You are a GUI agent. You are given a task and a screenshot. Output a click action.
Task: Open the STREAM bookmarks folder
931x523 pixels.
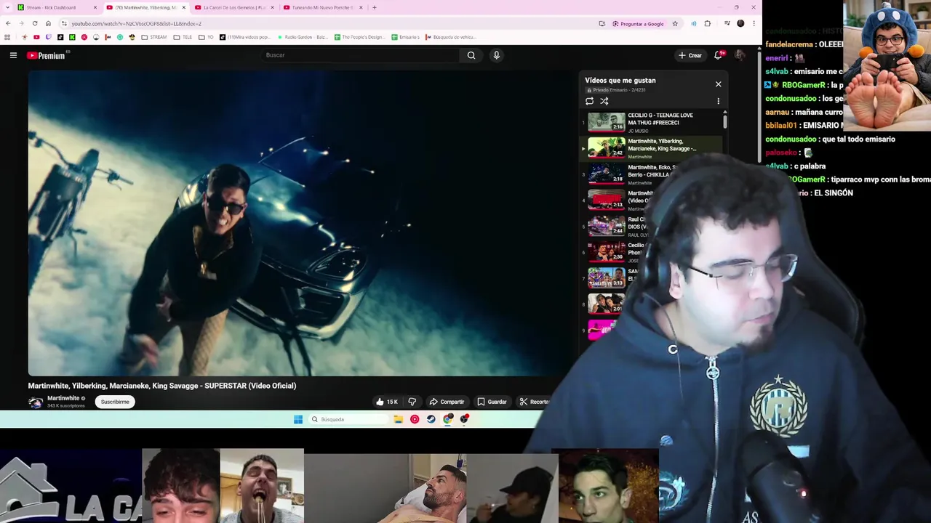click(153, 37)
